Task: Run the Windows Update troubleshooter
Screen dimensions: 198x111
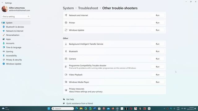Action: 157,30
